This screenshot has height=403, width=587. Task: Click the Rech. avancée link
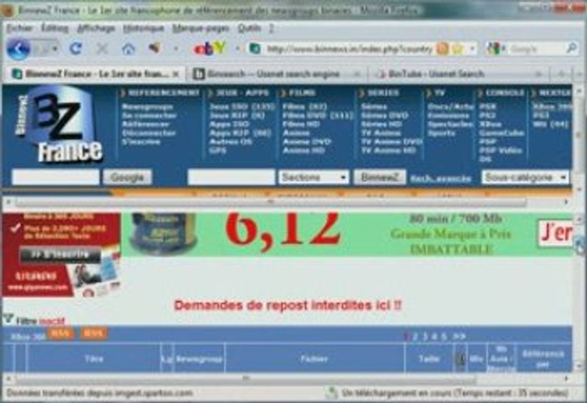coord(440,179)
